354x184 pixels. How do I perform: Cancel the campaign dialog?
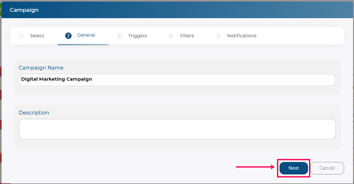click(x=327, y=168)
